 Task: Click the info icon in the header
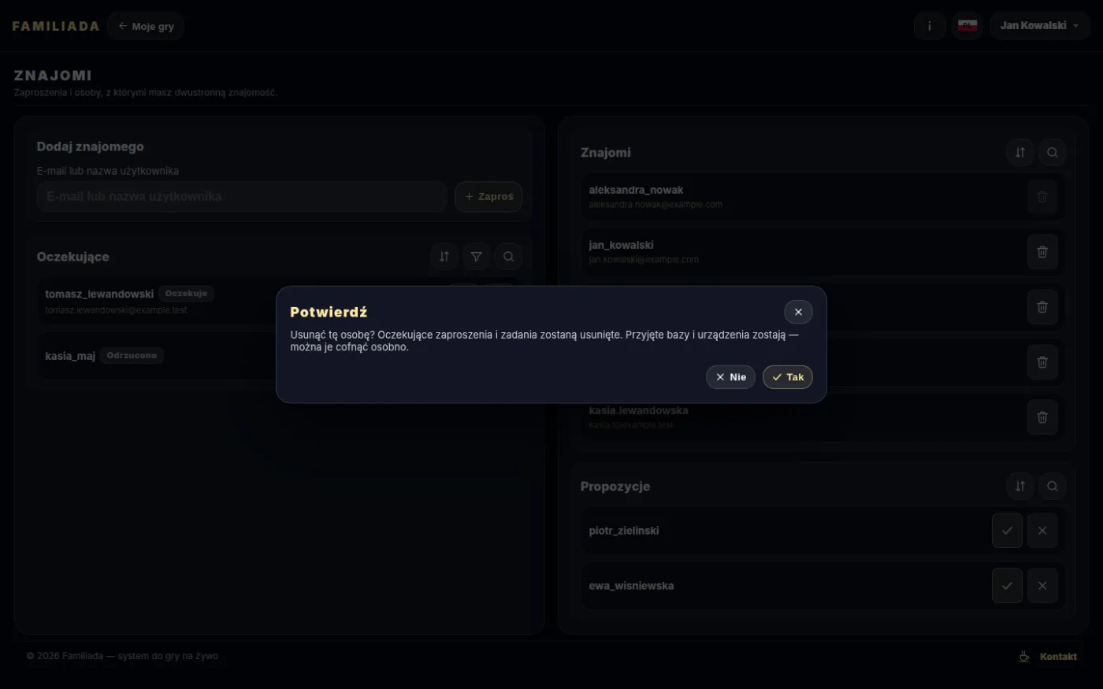[930, 26]
